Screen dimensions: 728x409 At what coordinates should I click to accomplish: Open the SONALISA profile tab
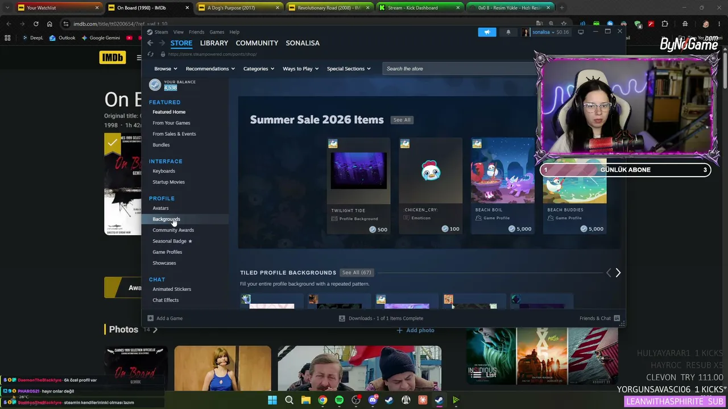[x=303, y=43]
